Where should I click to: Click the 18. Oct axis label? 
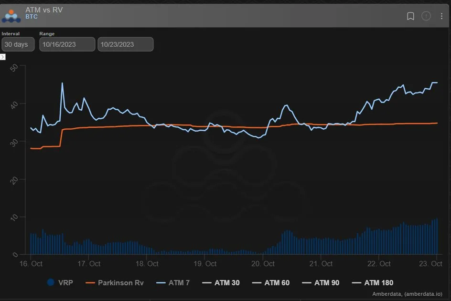147,264
